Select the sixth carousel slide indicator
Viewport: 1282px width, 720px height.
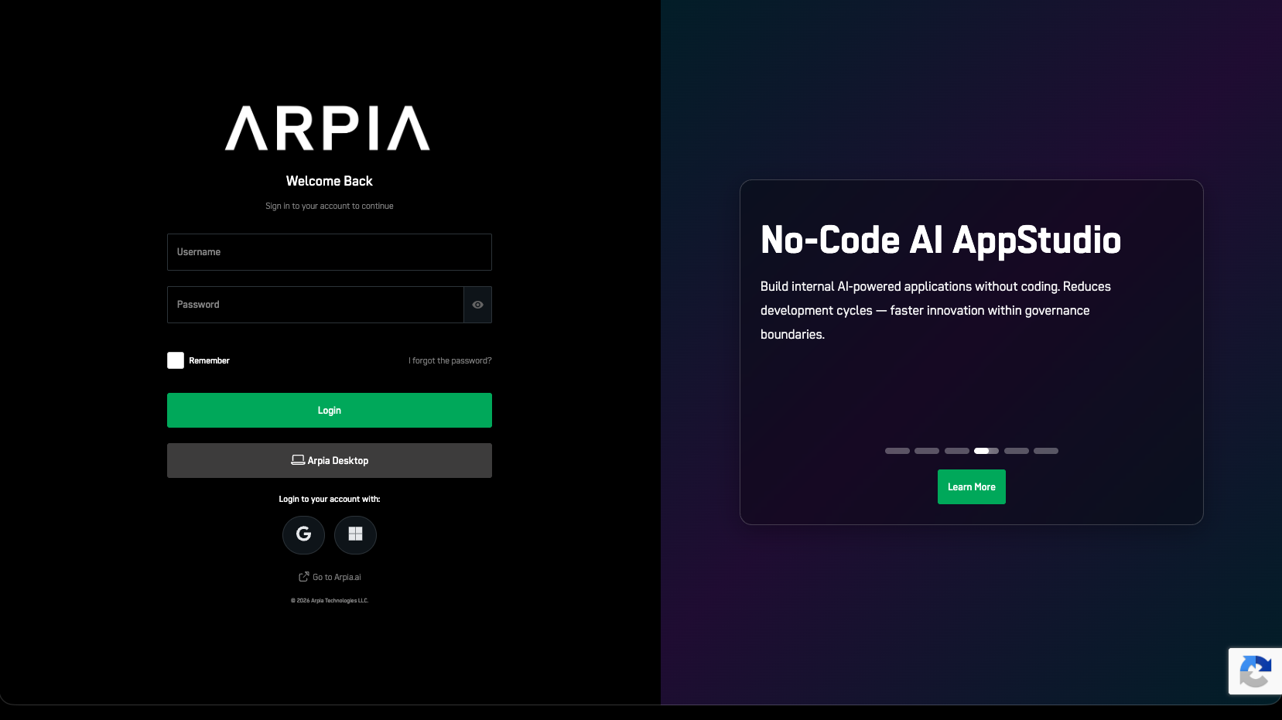click(x=1046, y=451)
